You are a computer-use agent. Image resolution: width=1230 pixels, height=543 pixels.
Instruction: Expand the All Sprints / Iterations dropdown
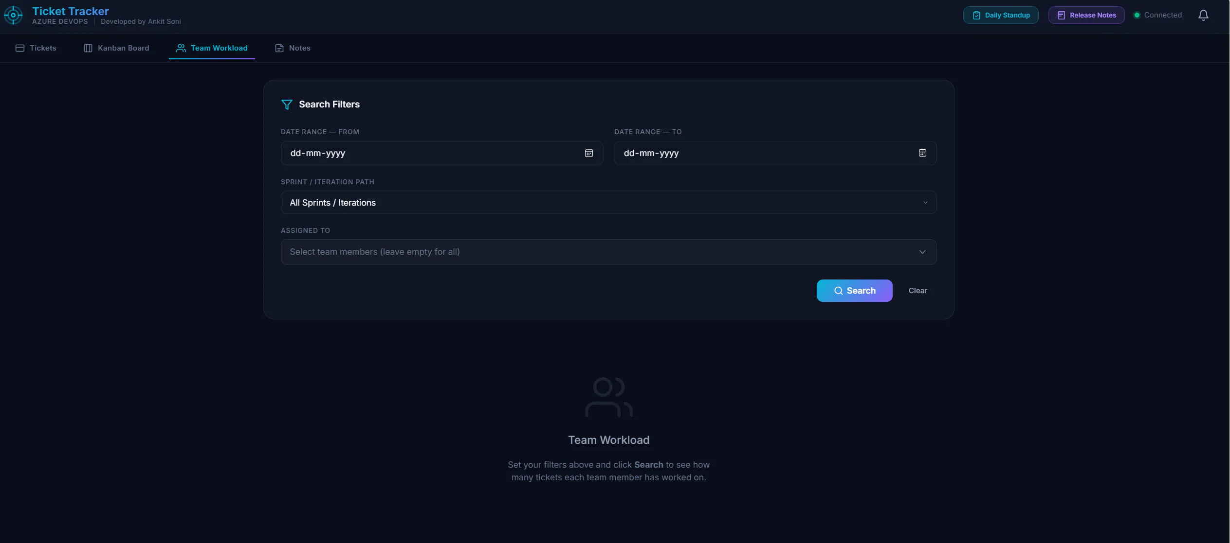point(608,202)
